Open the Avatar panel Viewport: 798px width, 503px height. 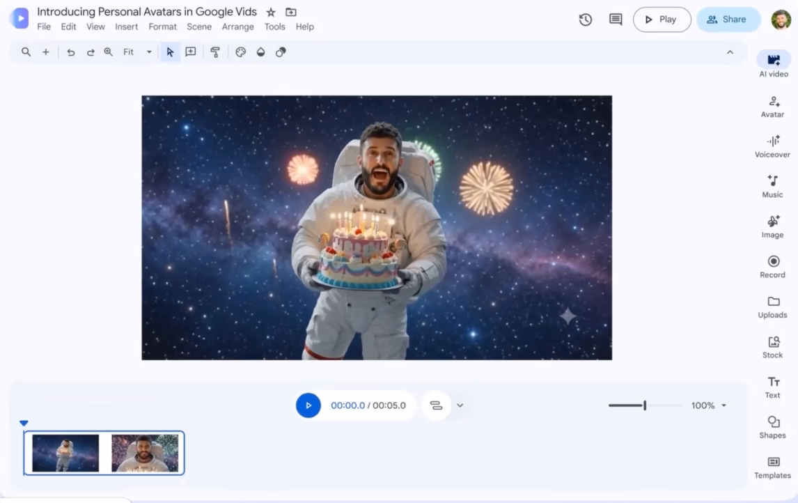(x=772, y=107)
